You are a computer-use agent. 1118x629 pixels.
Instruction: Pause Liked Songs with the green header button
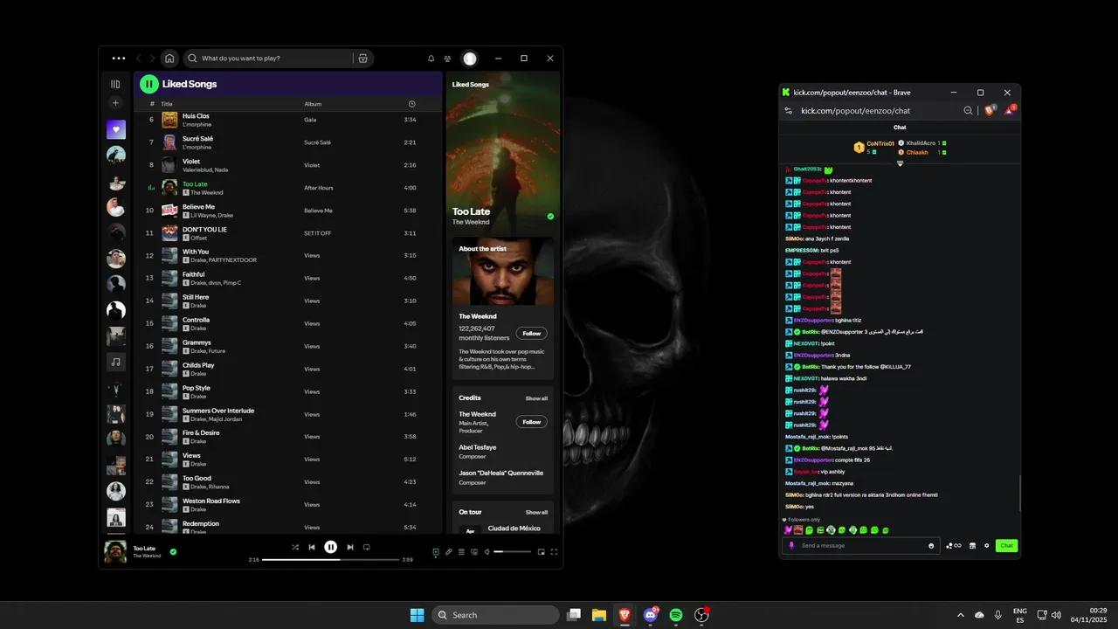pyautogui.click(x=149, y=84)
